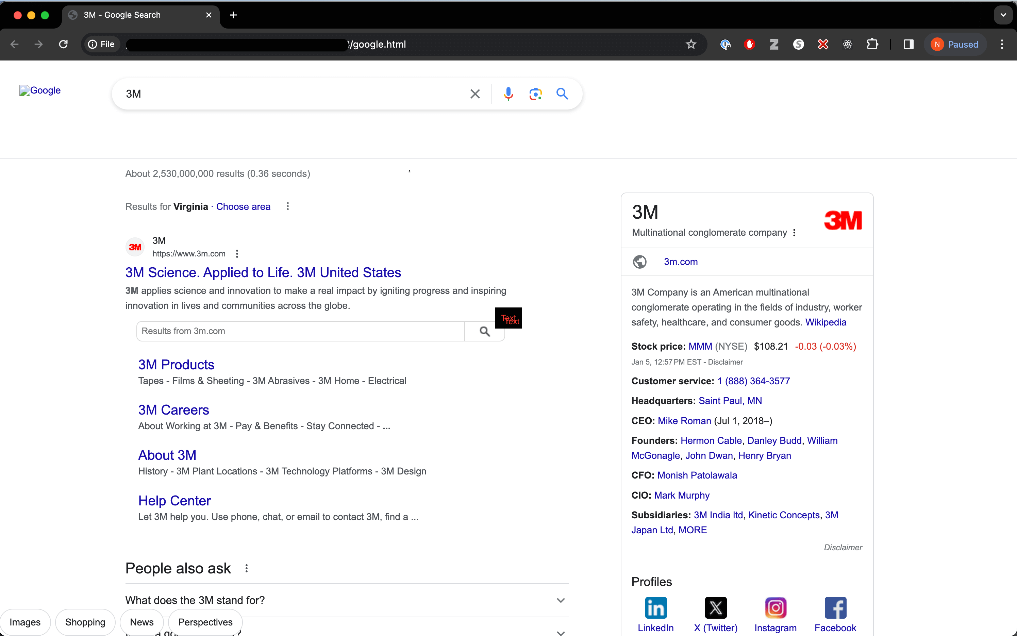The height and width of the screenshot is (636, 1017).
Task: Open '3M Science. Applied to Life' result
Action: coord(263,272)
